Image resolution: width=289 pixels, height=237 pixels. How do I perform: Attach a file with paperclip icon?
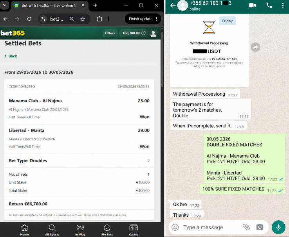pyautogui.click(x=246, y=227)
